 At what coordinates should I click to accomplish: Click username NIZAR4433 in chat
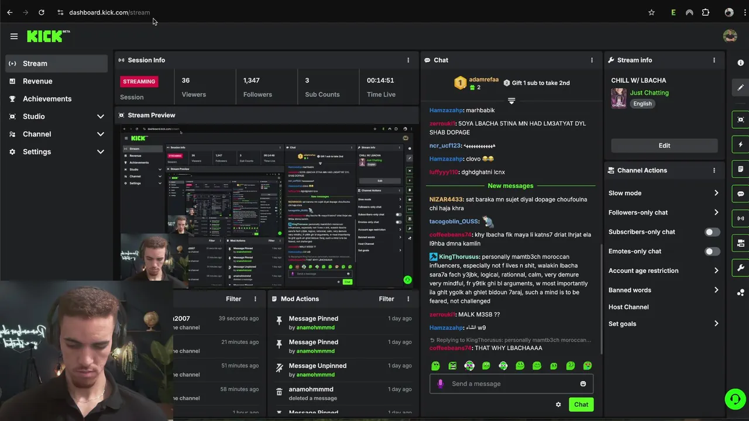446,199
